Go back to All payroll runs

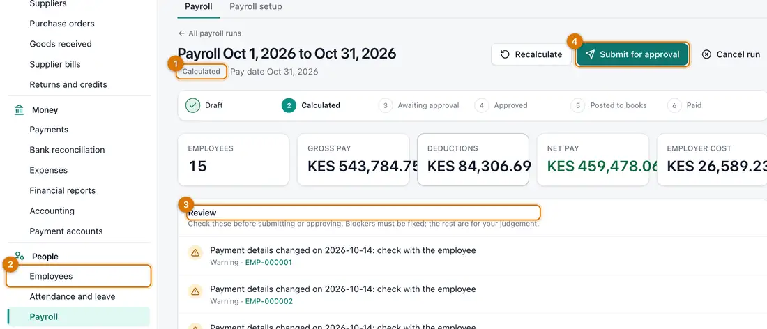pos(209,33)
